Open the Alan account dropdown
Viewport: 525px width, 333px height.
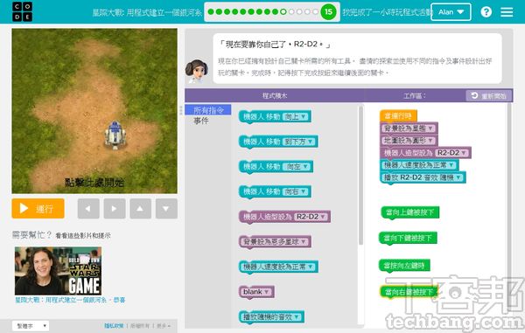(451, 12)
